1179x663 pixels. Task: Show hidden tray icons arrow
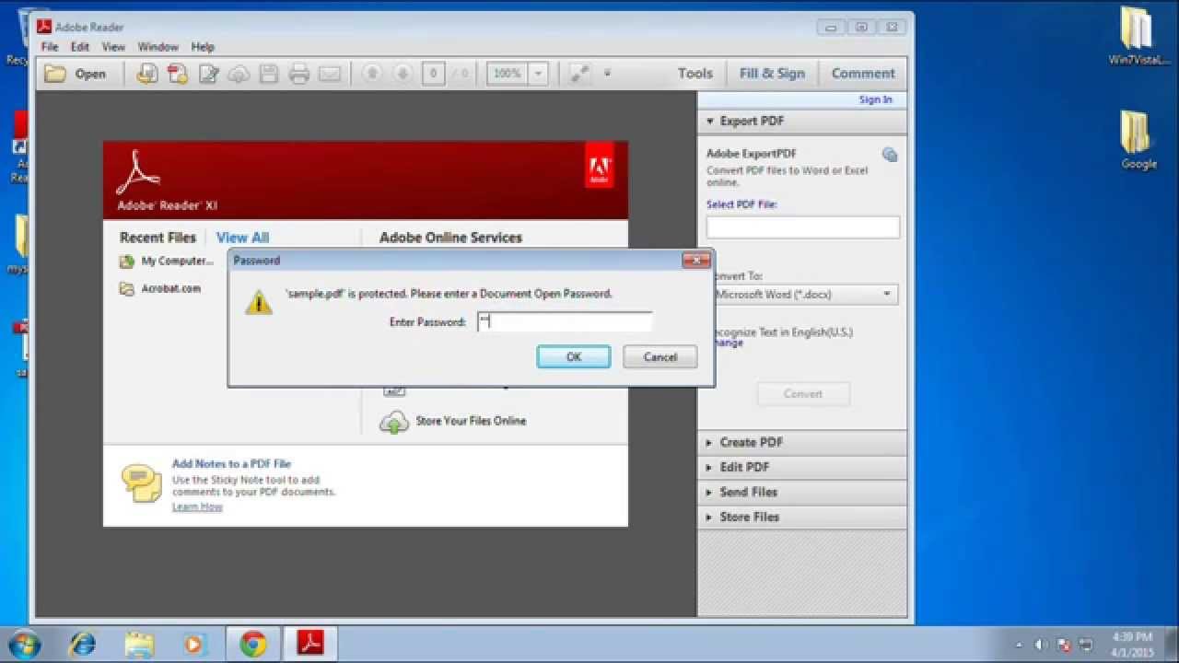pos(1019,645)
